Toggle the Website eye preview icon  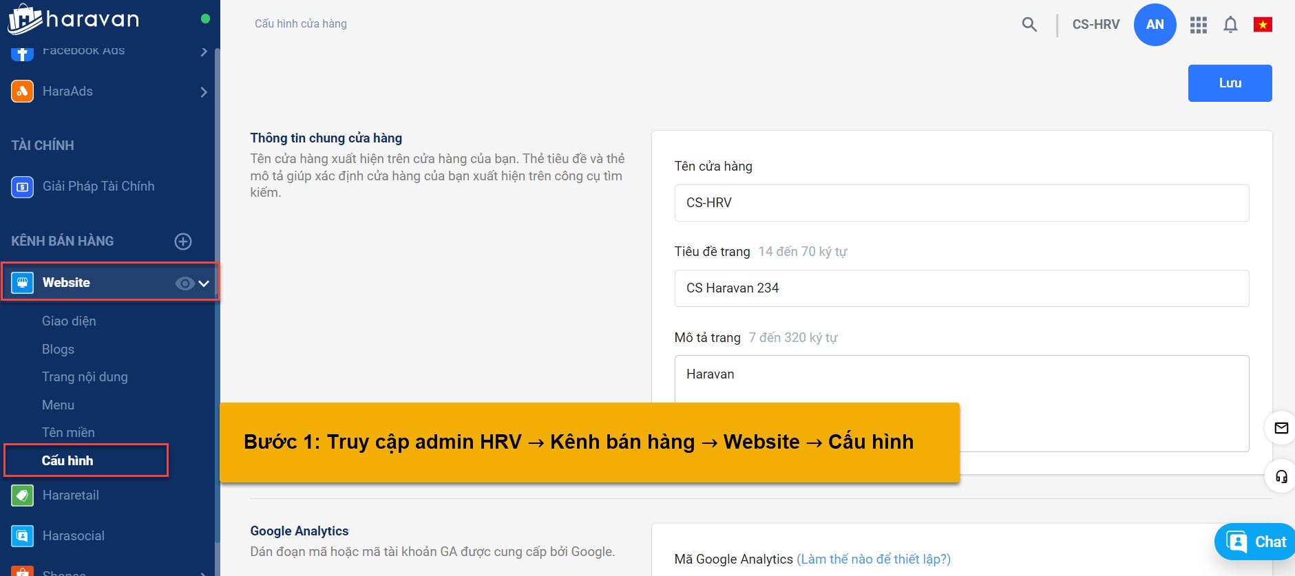point(184,284)
